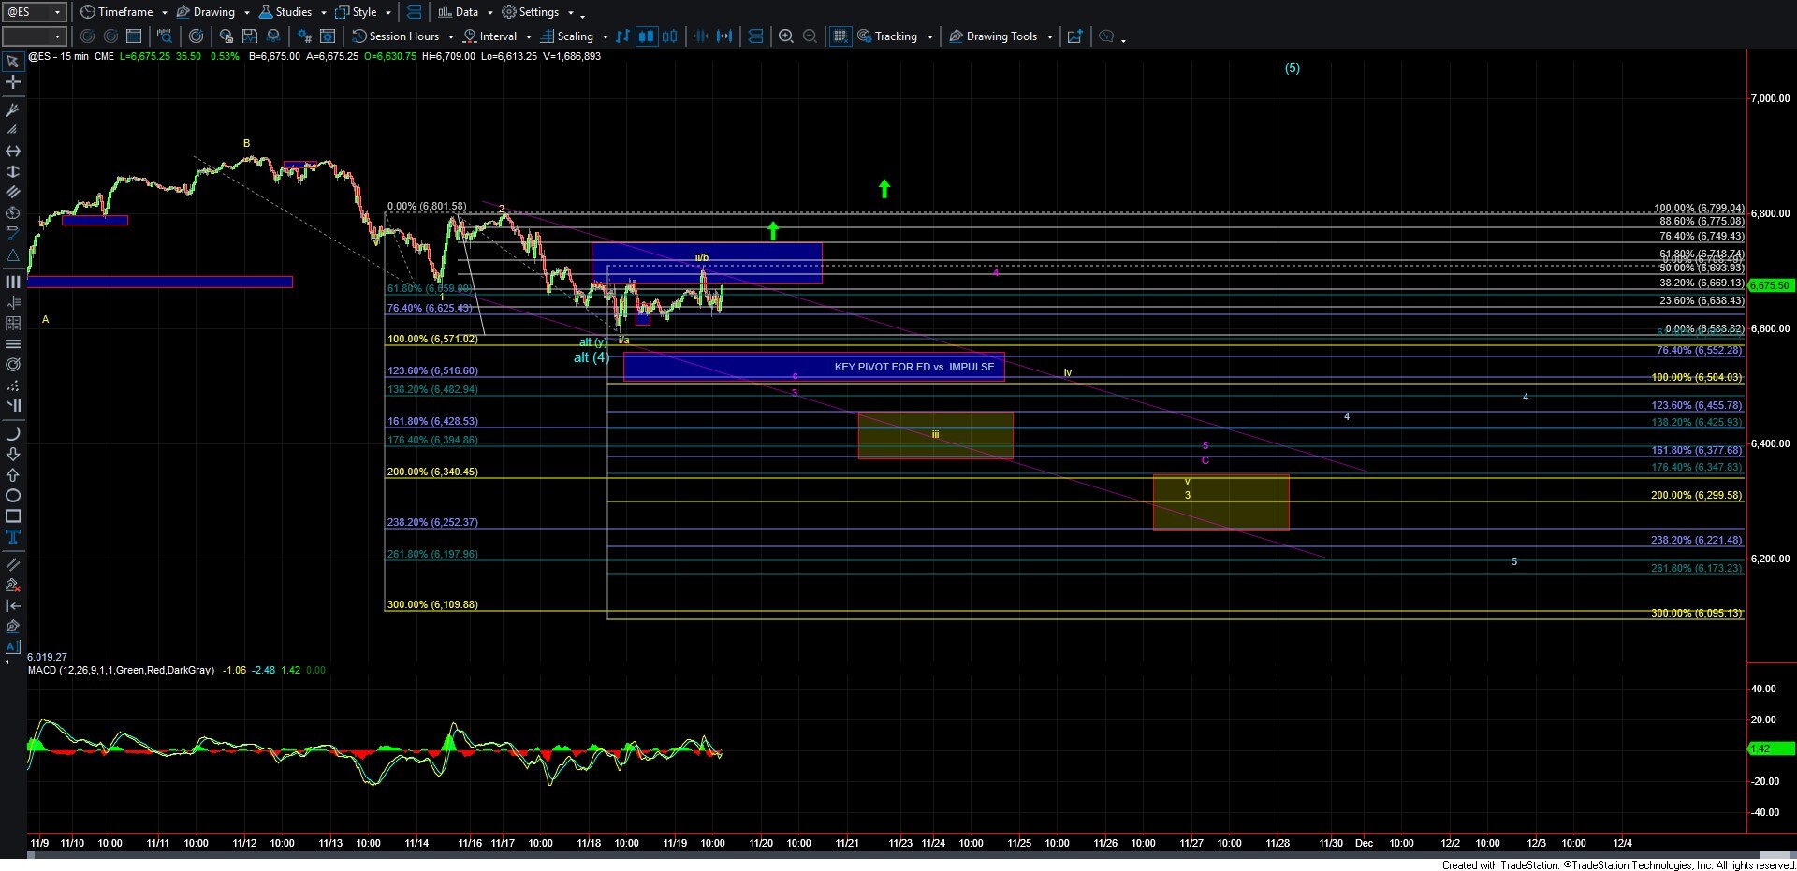Click the add chart image icon

coord(1074,36)
